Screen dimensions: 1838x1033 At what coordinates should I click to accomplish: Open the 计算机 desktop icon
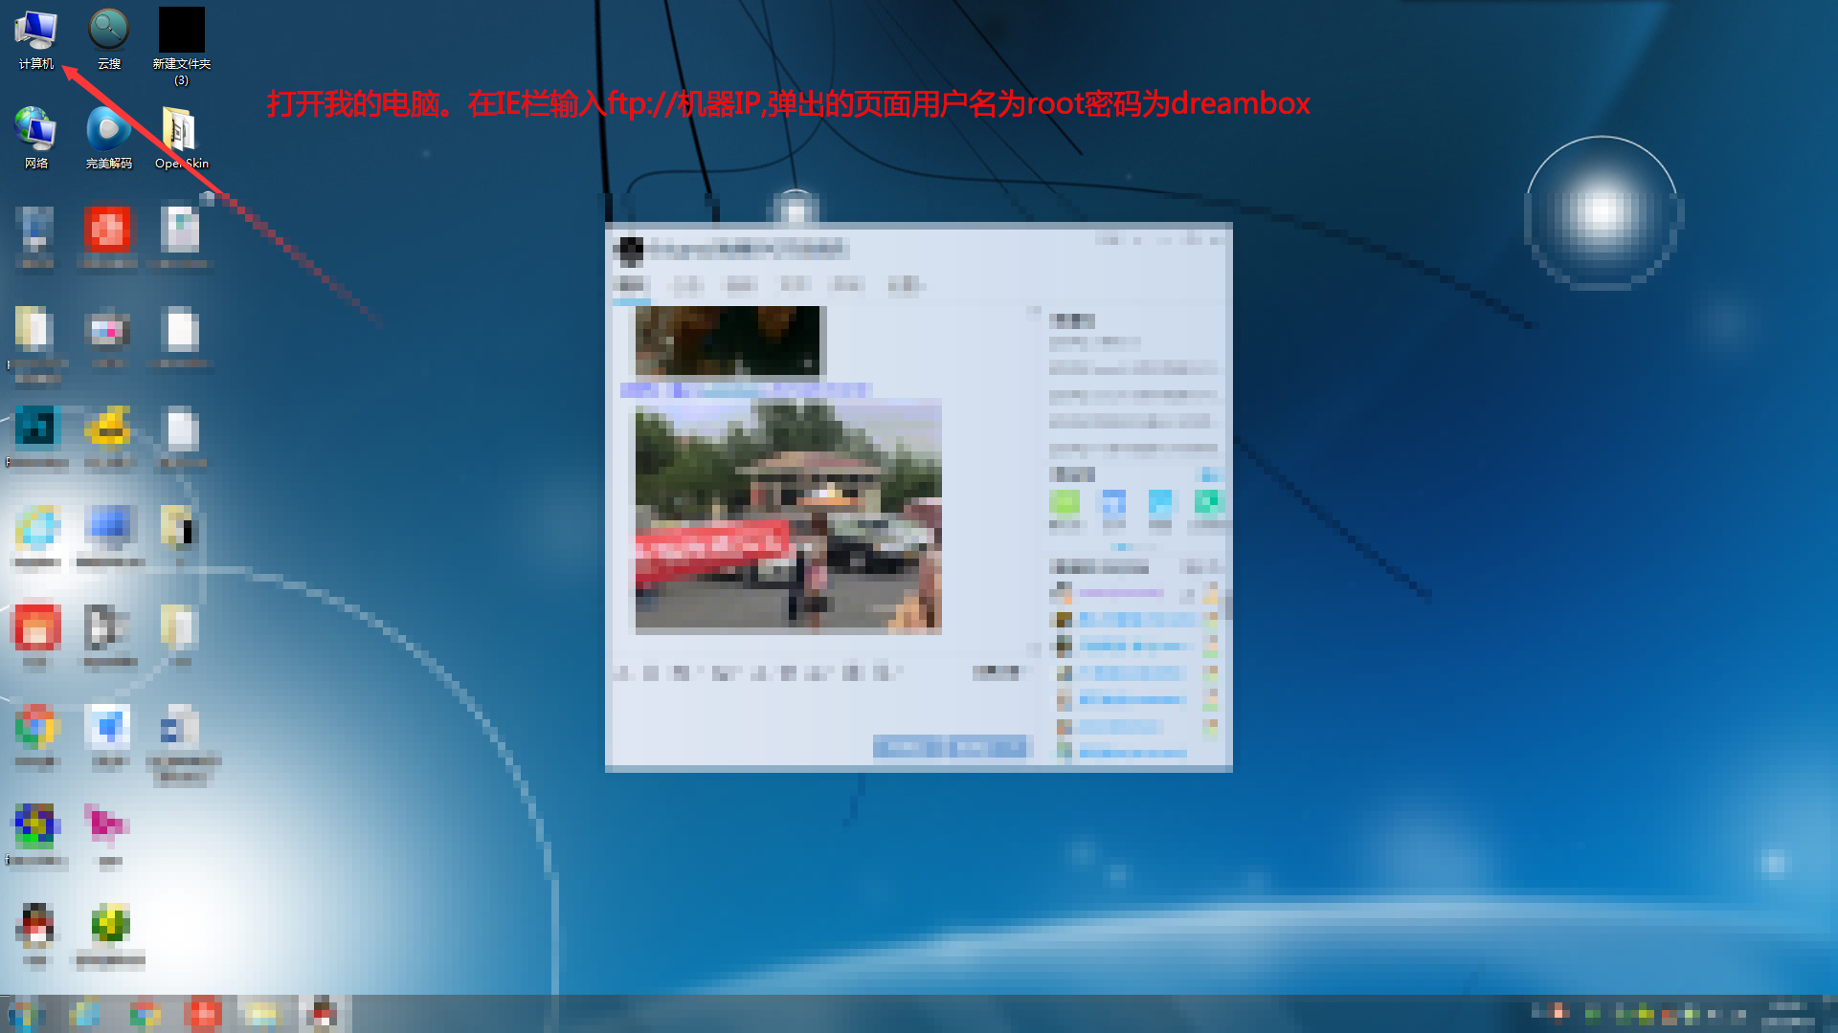coord(36,40)
